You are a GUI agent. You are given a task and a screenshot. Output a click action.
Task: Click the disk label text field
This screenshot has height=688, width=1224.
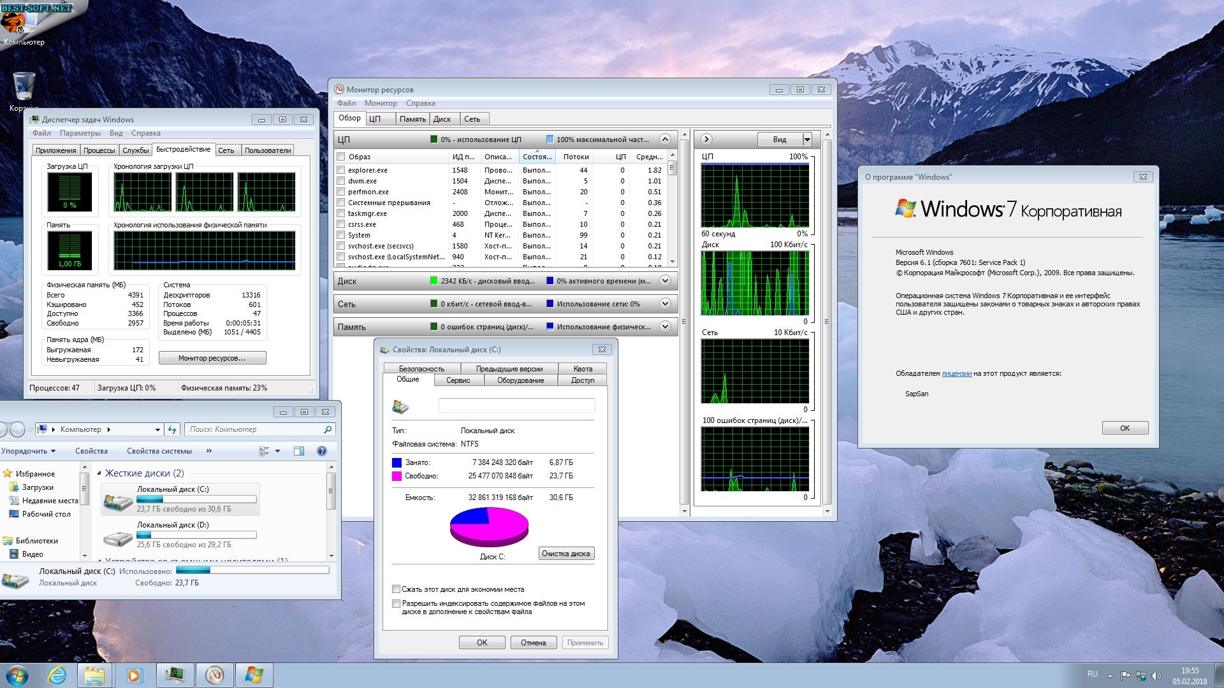click(x=516, y=406)
